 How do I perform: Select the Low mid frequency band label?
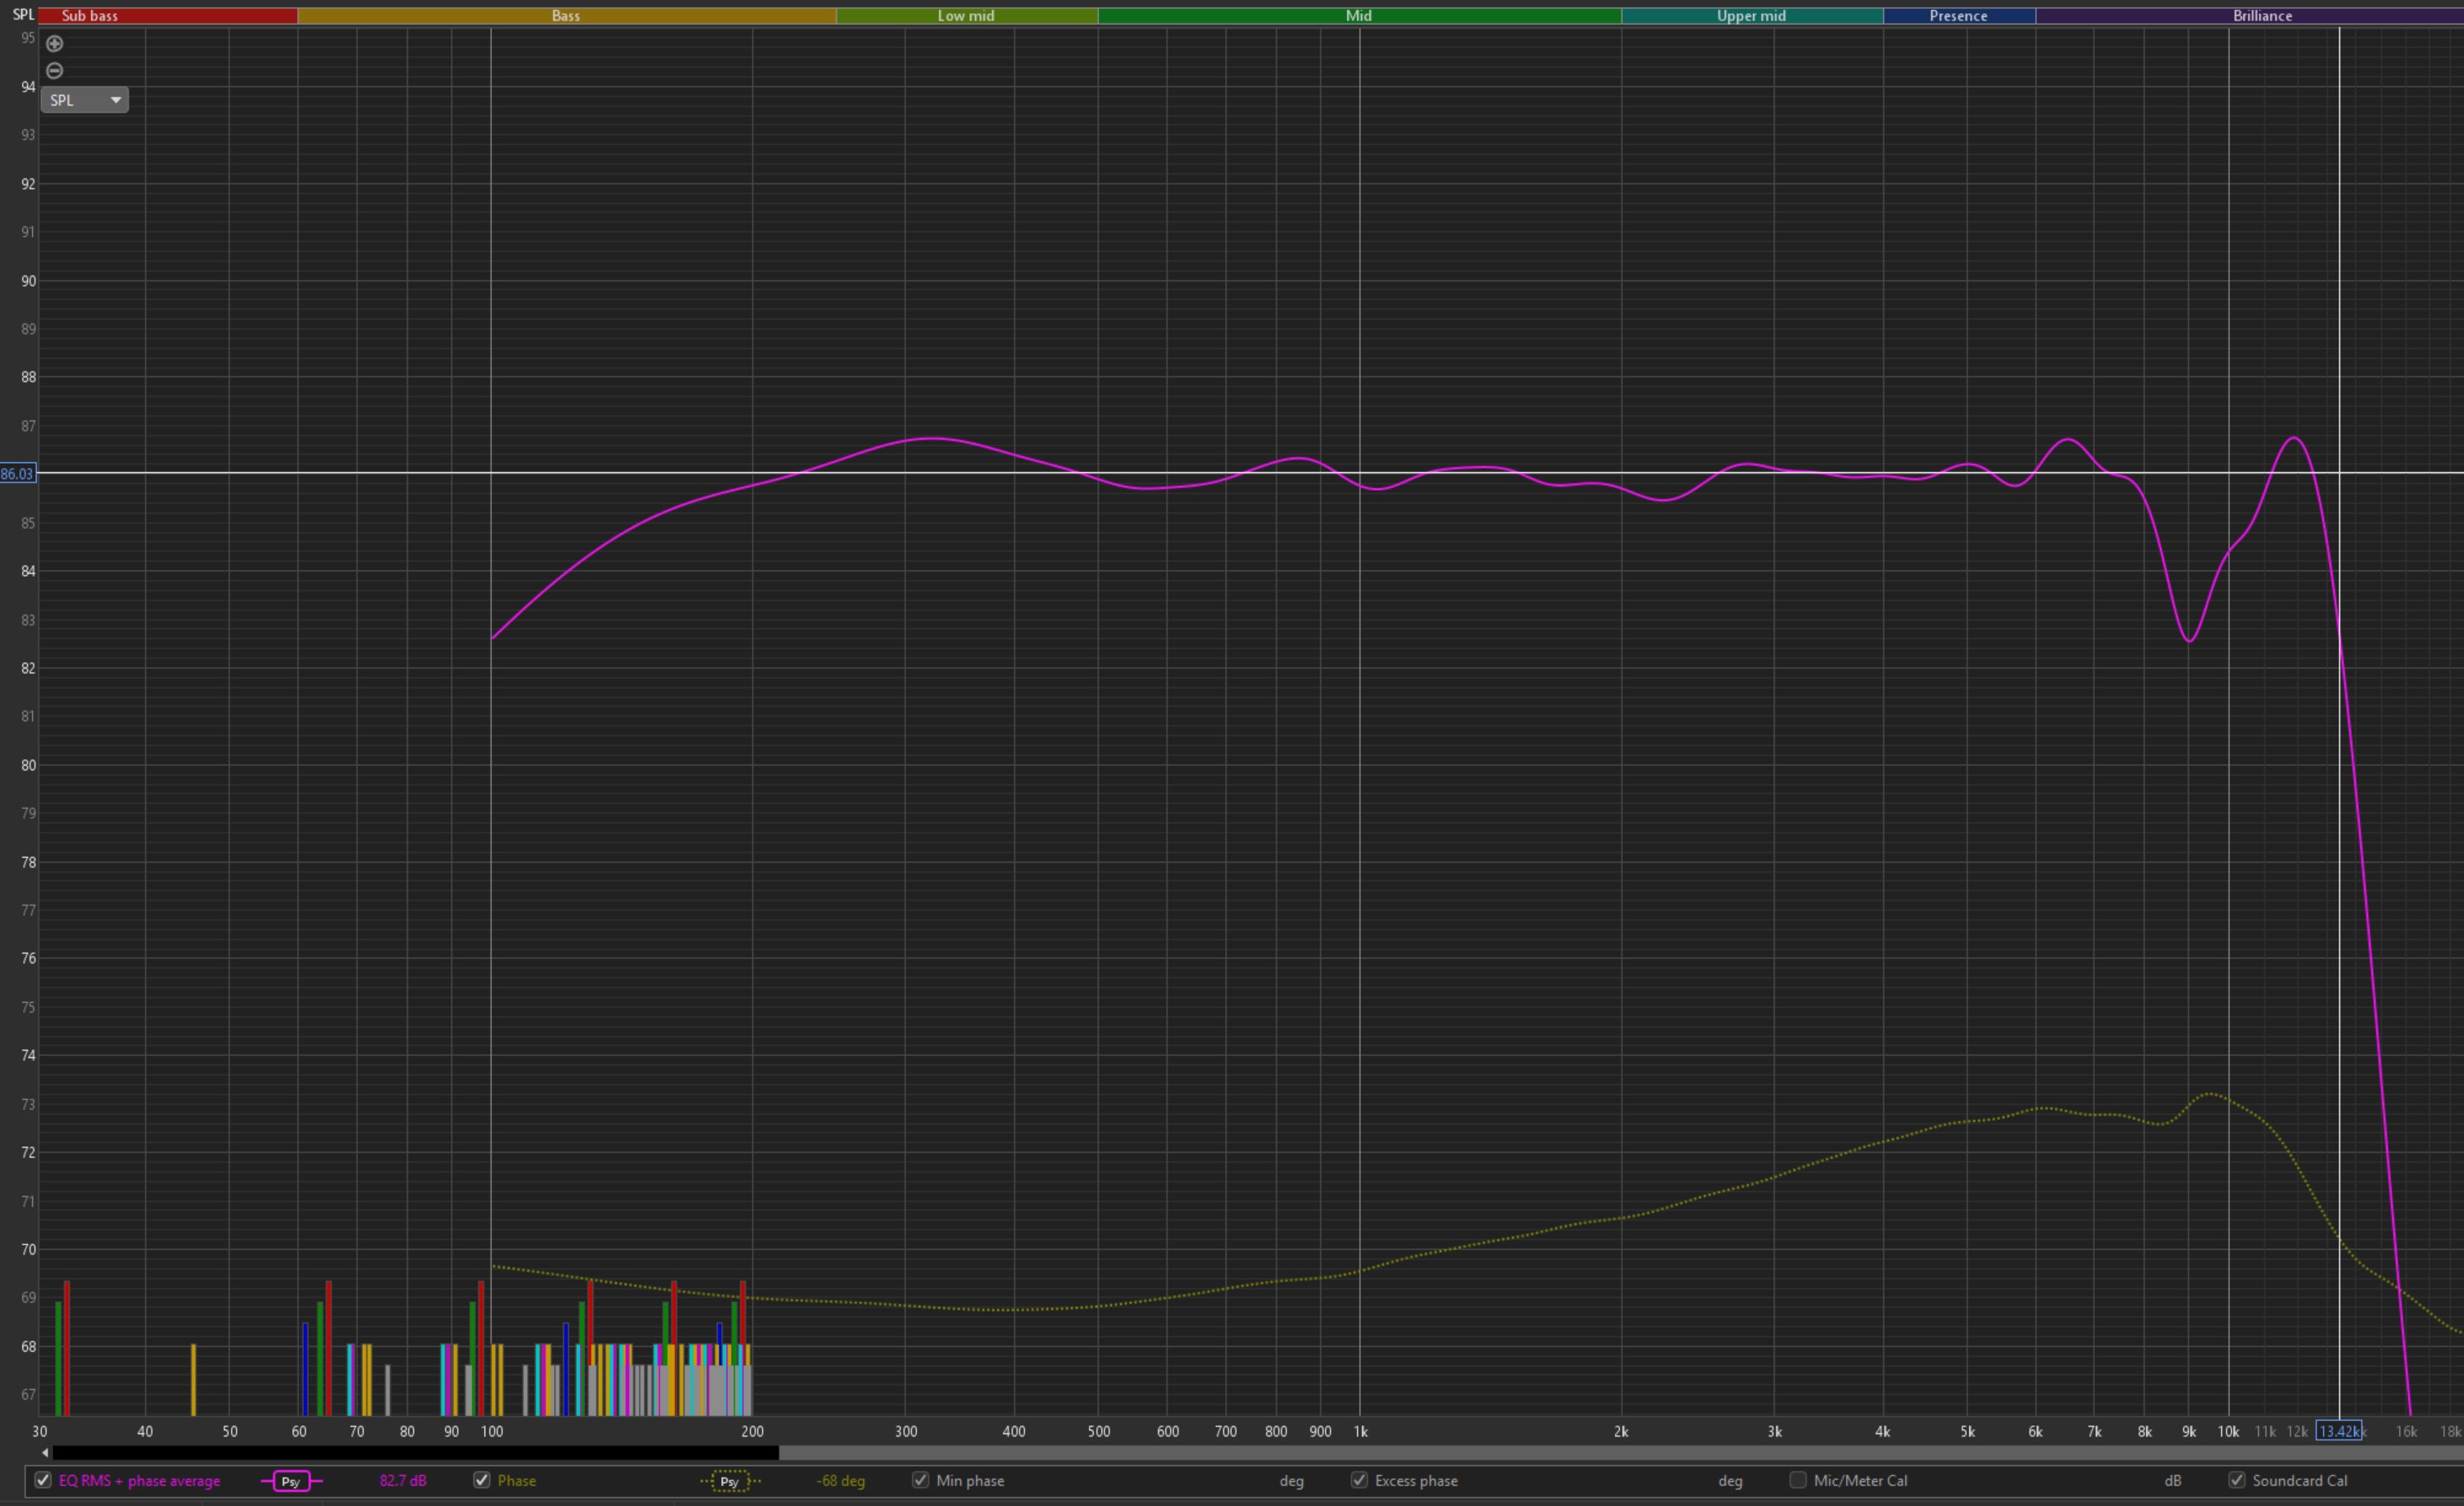(x=966, y=16)
